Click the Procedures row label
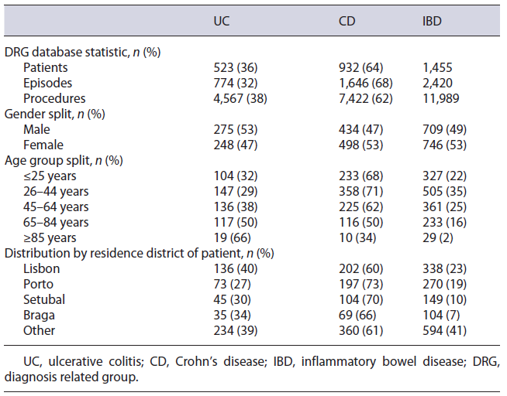 coord(54,98)
